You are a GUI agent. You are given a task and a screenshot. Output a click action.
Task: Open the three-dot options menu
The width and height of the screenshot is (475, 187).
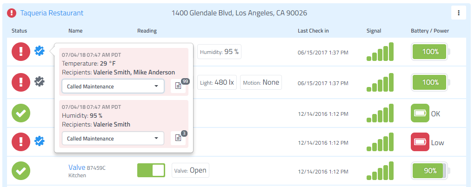[x=458, y=13]
